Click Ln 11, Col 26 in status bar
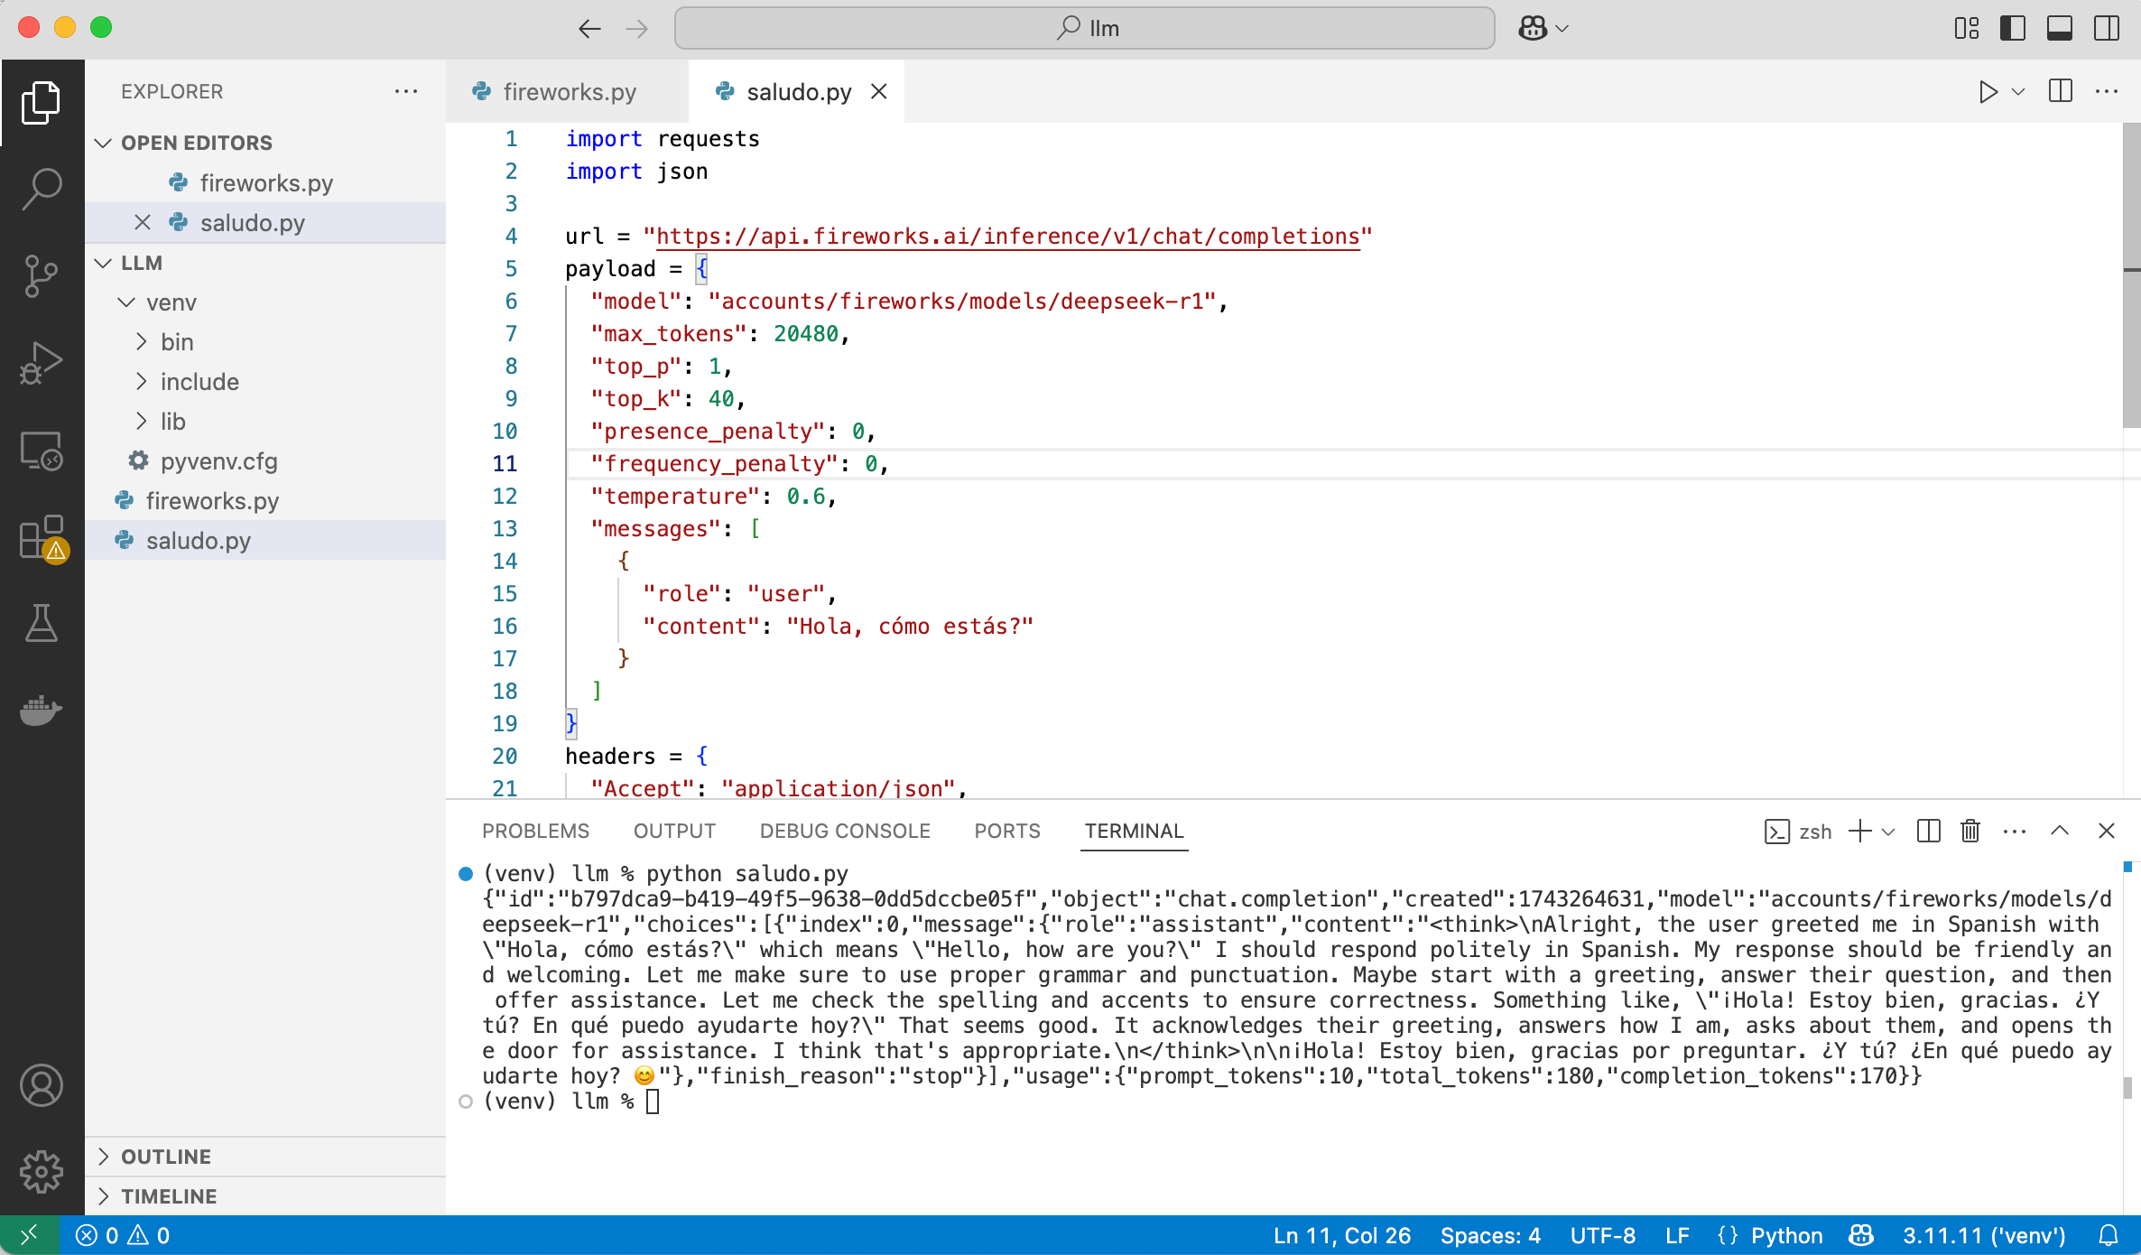This screenshot has height=1255, width=2141. coord(1341,1235)
